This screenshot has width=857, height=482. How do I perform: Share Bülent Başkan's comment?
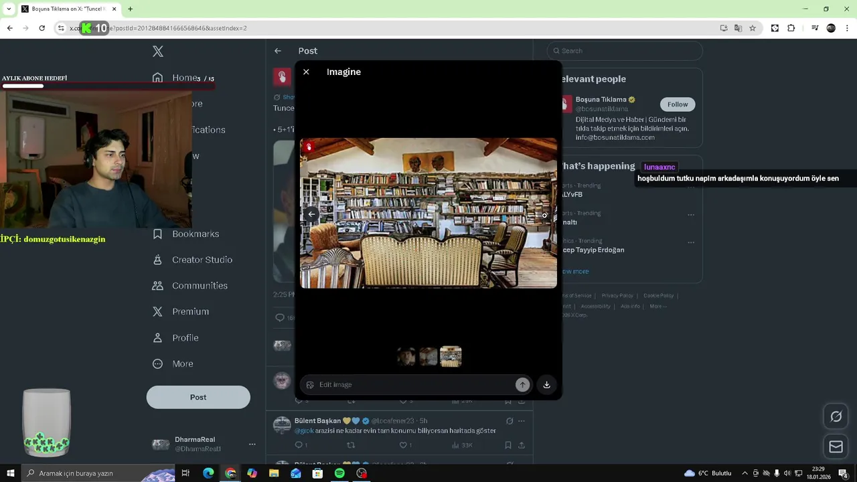click(522, 445)
